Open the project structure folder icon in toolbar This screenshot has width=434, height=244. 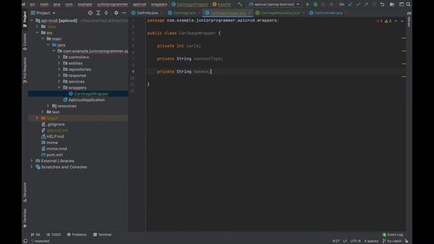(392, 5)
